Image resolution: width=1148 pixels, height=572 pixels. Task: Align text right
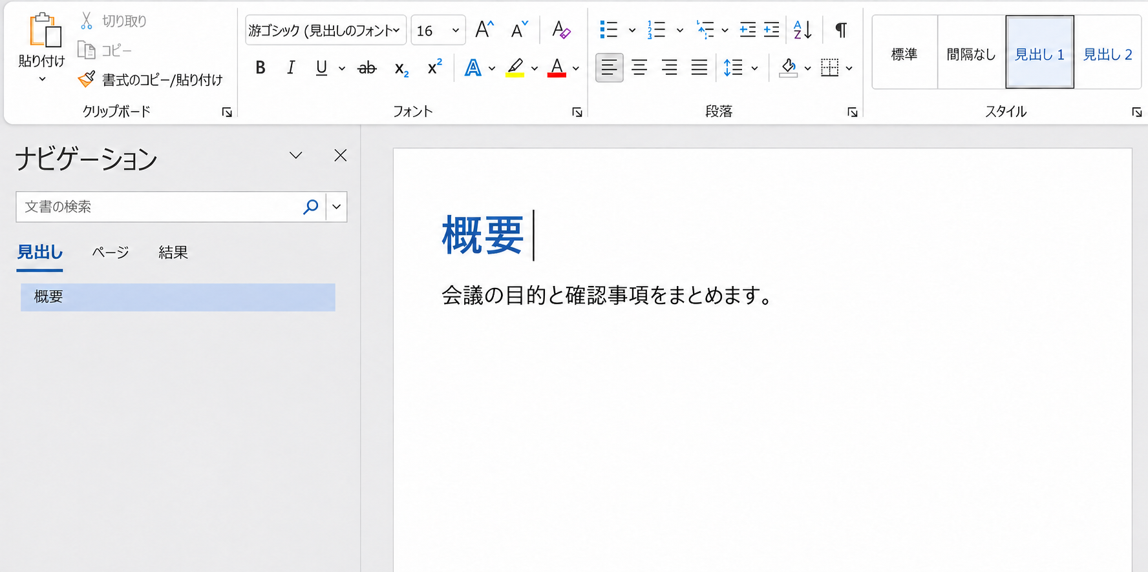670,67
